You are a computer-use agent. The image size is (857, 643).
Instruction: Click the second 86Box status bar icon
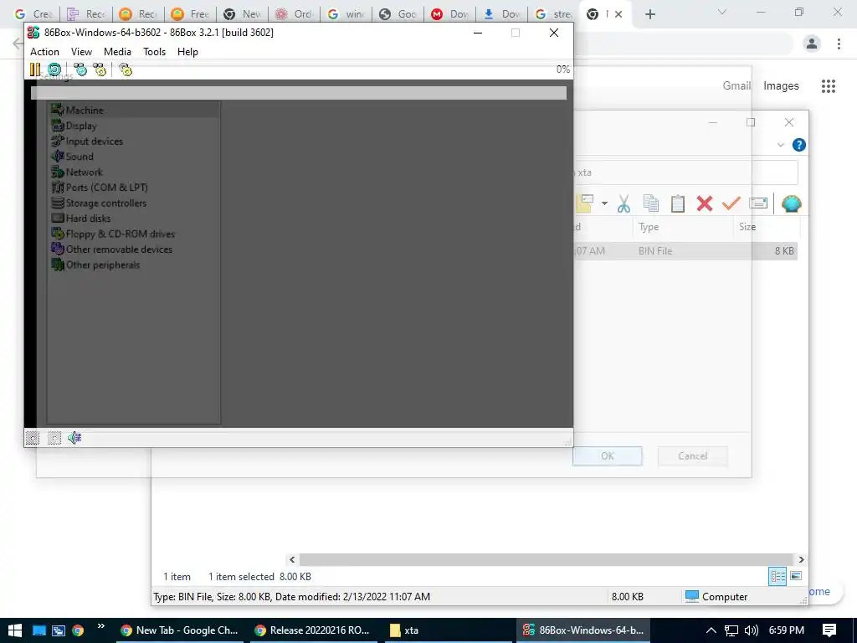(x=54, y=437)
